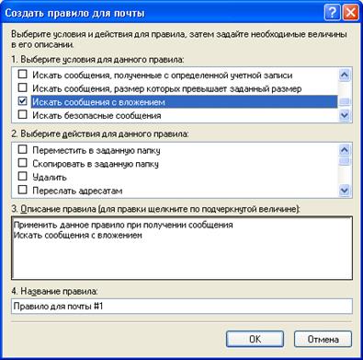Enable 'Скопировать в заданную папку' checkbox
Viewport: 363px width, 360px height.
tap(22, 163)
